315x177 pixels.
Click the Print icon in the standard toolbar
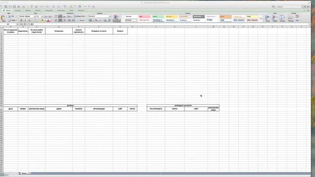pyautogui.click(x=19, y=6)
